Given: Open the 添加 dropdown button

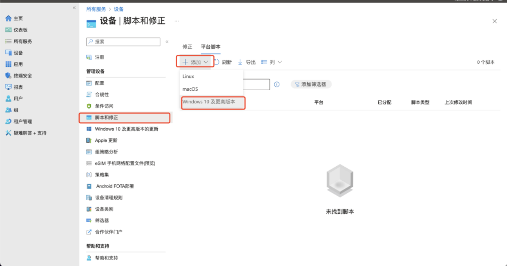Looking at the screenshot, I should (195, 62).
